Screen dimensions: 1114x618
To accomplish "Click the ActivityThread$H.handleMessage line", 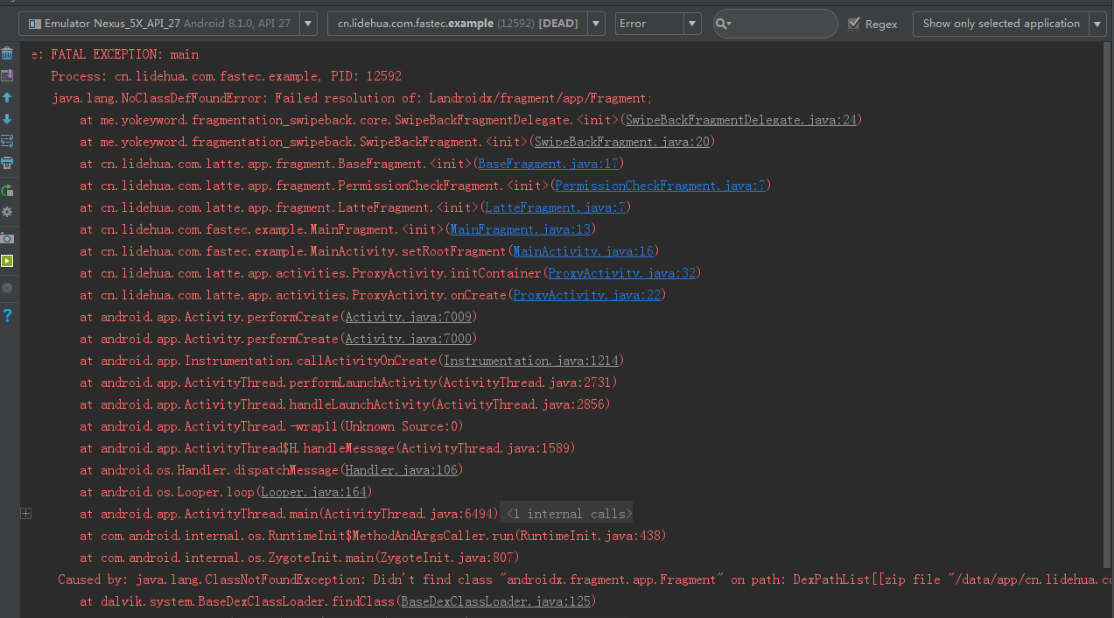I will 327,448.
